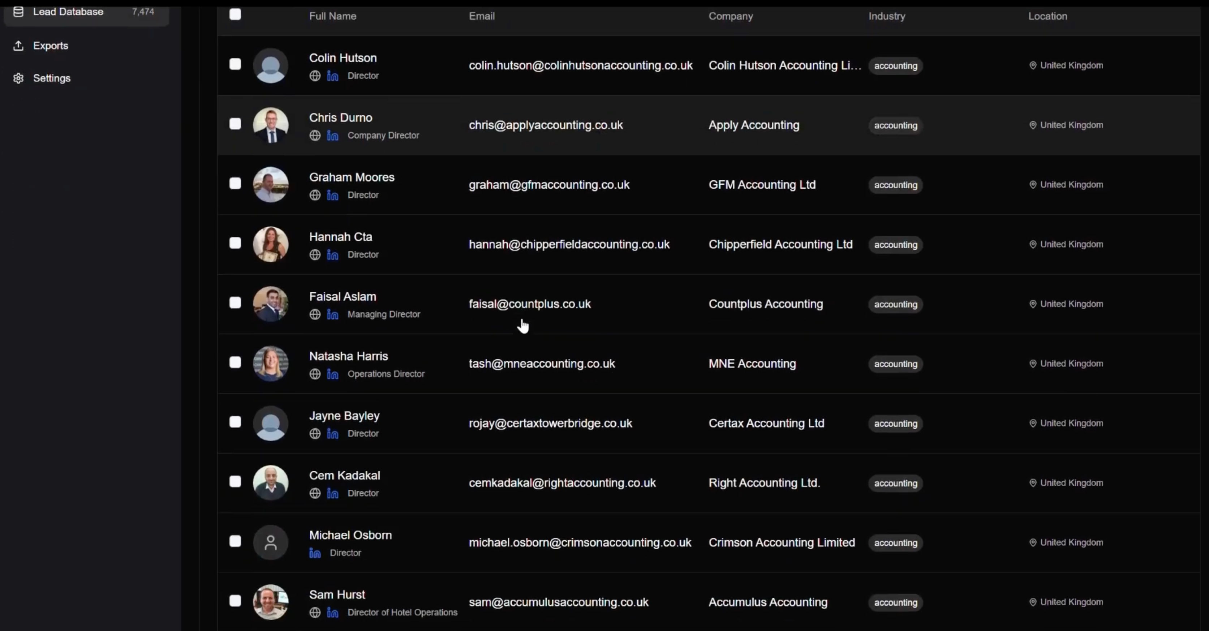This screenshot has width=1209, height=631.
Task: Toggle the select-all header checkbox
Action: pyautogui.click(x=235, y=14)
